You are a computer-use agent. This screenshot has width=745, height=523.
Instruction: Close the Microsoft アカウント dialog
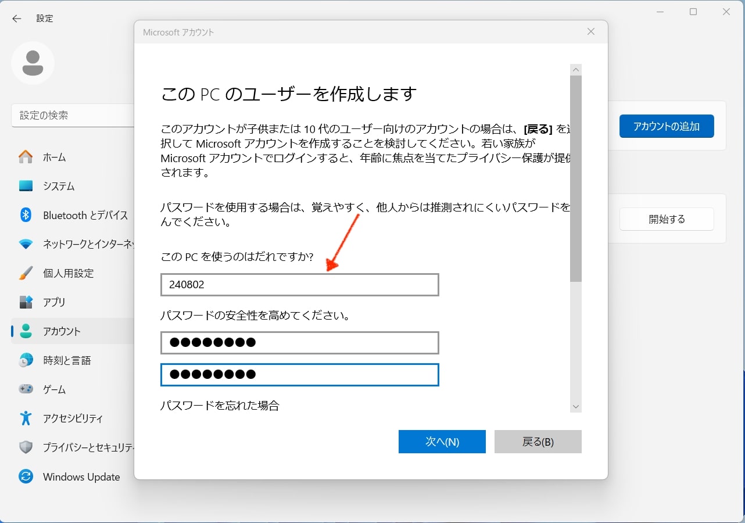pyautogui.click(x=591, y=32)
